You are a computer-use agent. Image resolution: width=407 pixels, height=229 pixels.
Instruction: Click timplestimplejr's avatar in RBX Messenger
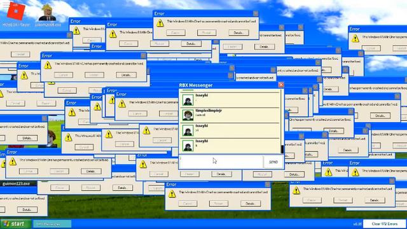click(x=188, y=115)
